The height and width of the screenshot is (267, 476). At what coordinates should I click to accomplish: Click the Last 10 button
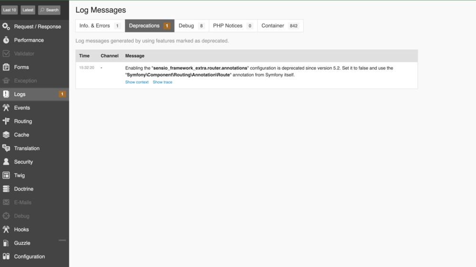(10, 10)
